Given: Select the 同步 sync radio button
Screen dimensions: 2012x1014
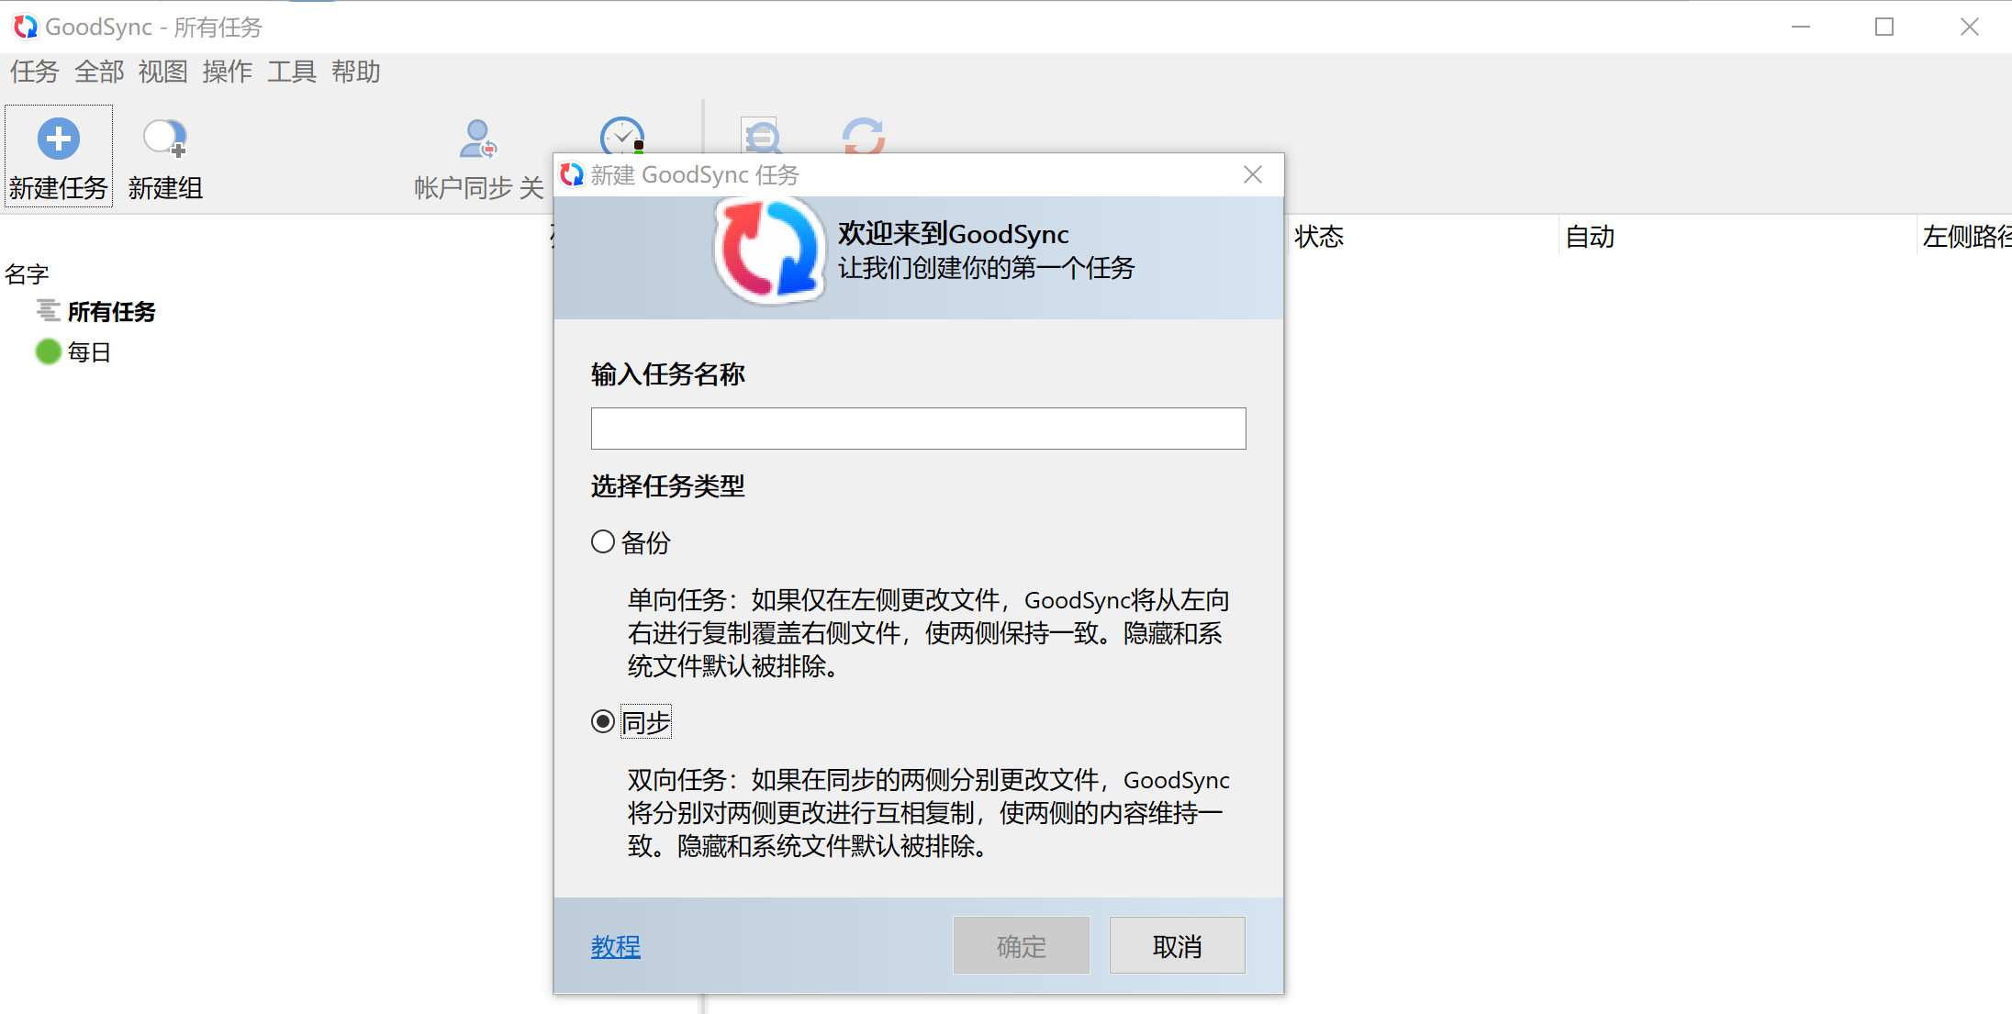Looking at the screenshot, I should click(603, 722).
